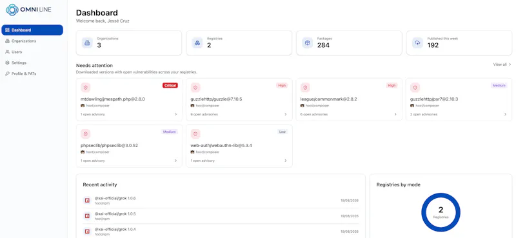The width and height of the screenshot is (516, 238).
Task: Click the Medium badge on phpseclib card
Action: point(170,132)
